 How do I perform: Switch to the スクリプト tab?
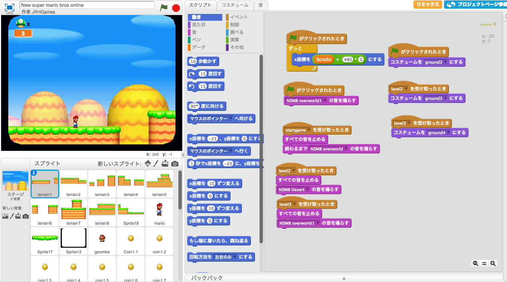pyautogui.click(x=201, y=5)
